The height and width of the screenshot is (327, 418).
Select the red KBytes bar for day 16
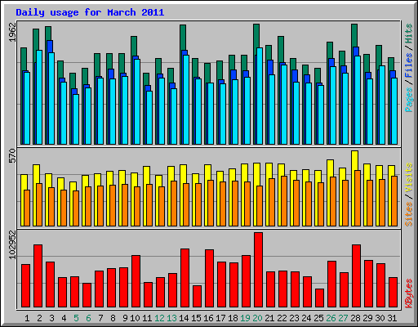click(209, 278)
